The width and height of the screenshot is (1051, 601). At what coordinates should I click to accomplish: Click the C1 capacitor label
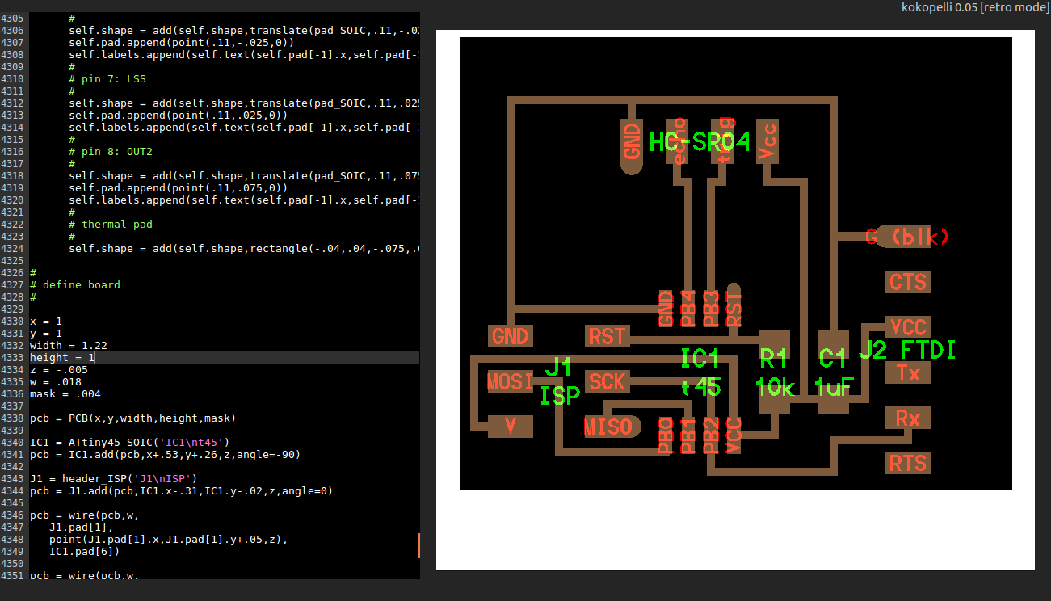pyautogui.click(x=833, y=357)
